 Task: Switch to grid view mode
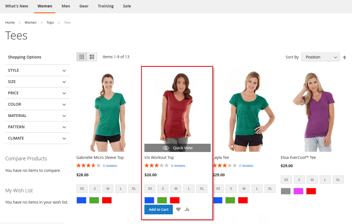tap(82, 57)
